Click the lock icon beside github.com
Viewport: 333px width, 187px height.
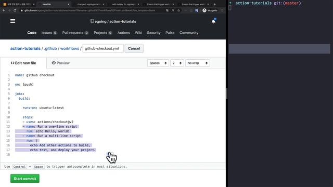point(22,10)
